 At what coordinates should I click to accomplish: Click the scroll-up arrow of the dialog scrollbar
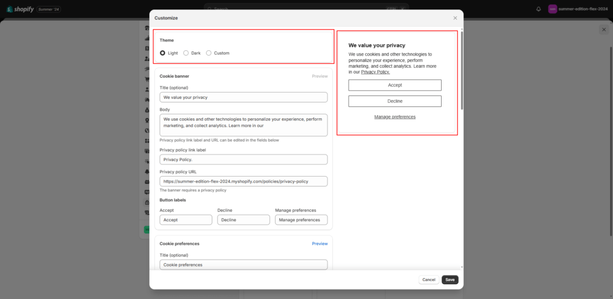(x=462, y=29)
